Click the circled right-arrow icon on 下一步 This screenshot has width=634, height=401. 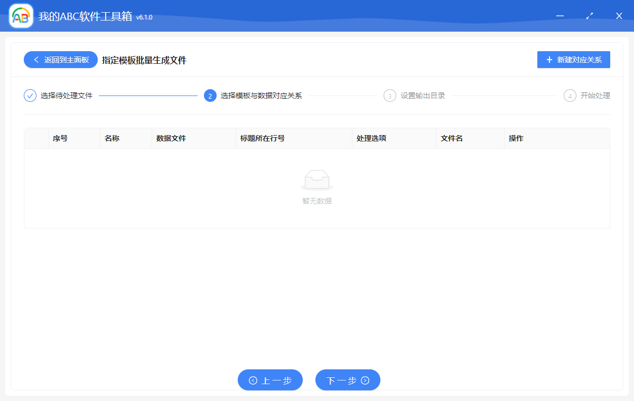point(364,380)
